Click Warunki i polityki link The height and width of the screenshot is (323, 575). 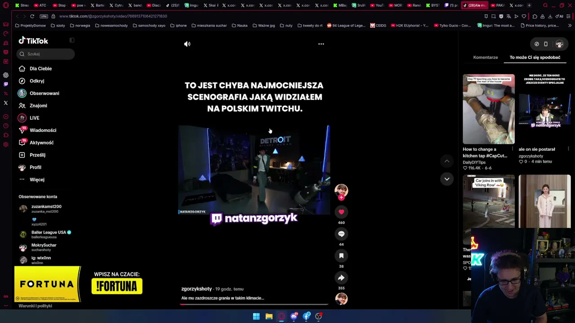coord(35,306)
